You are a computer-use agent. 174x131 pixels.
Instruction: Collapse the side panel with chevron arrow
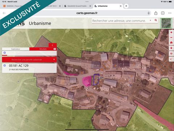[53, 45]
